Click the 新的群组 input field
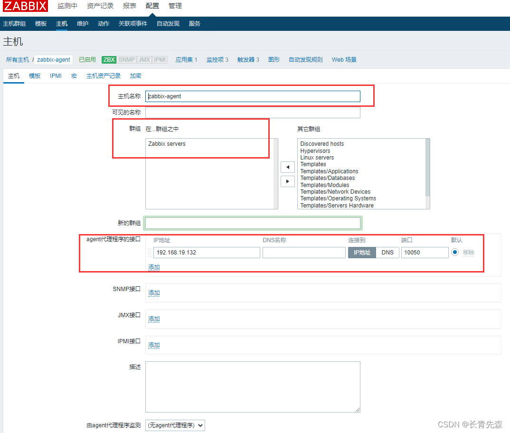This screenshot has width=510, height=433. pos(253,223)
